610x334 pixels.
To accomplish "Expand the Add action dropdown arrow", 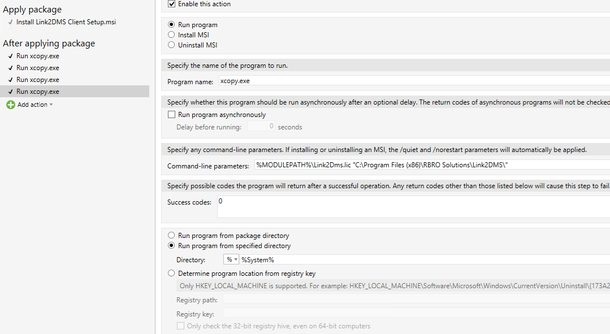I will point(51,105).
